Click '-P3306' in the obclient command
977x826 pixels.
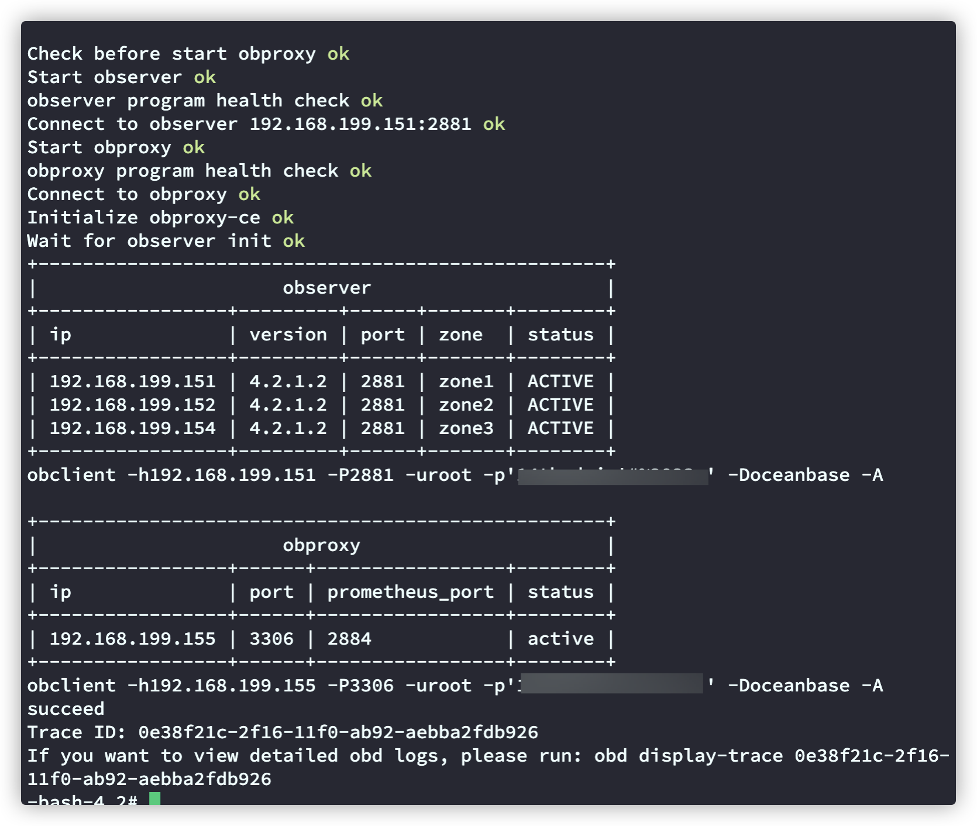(360, 686)
